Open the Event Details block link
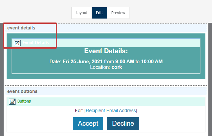The height and width of the screenshot is (136, 212). click(36, 43)
